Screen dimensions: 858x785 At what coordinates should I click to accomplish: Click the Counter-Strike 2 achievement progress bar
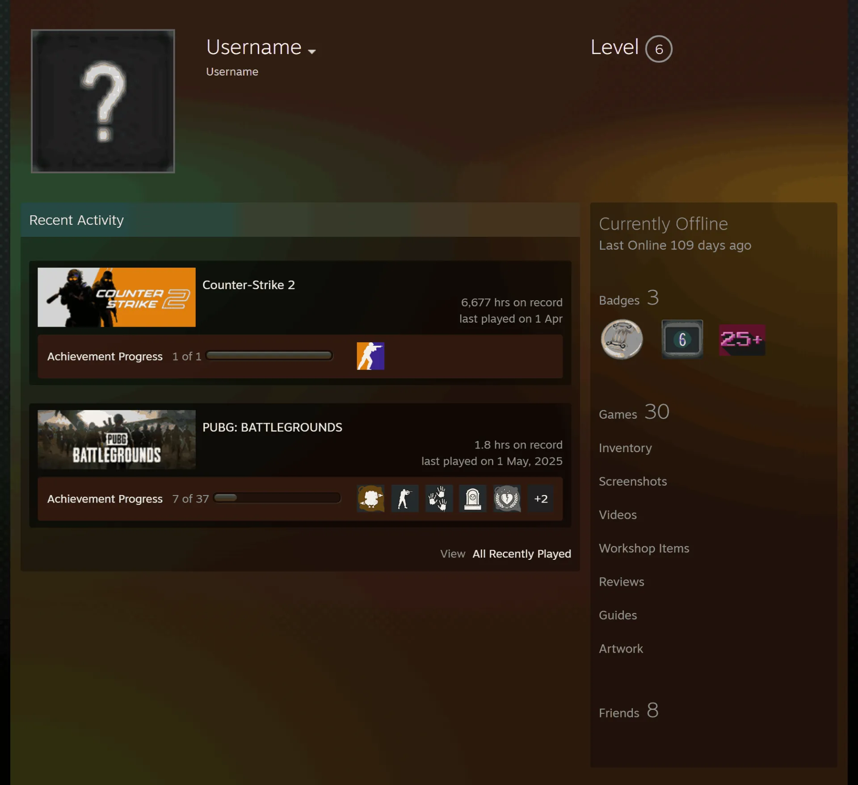[x=269, y=356]
